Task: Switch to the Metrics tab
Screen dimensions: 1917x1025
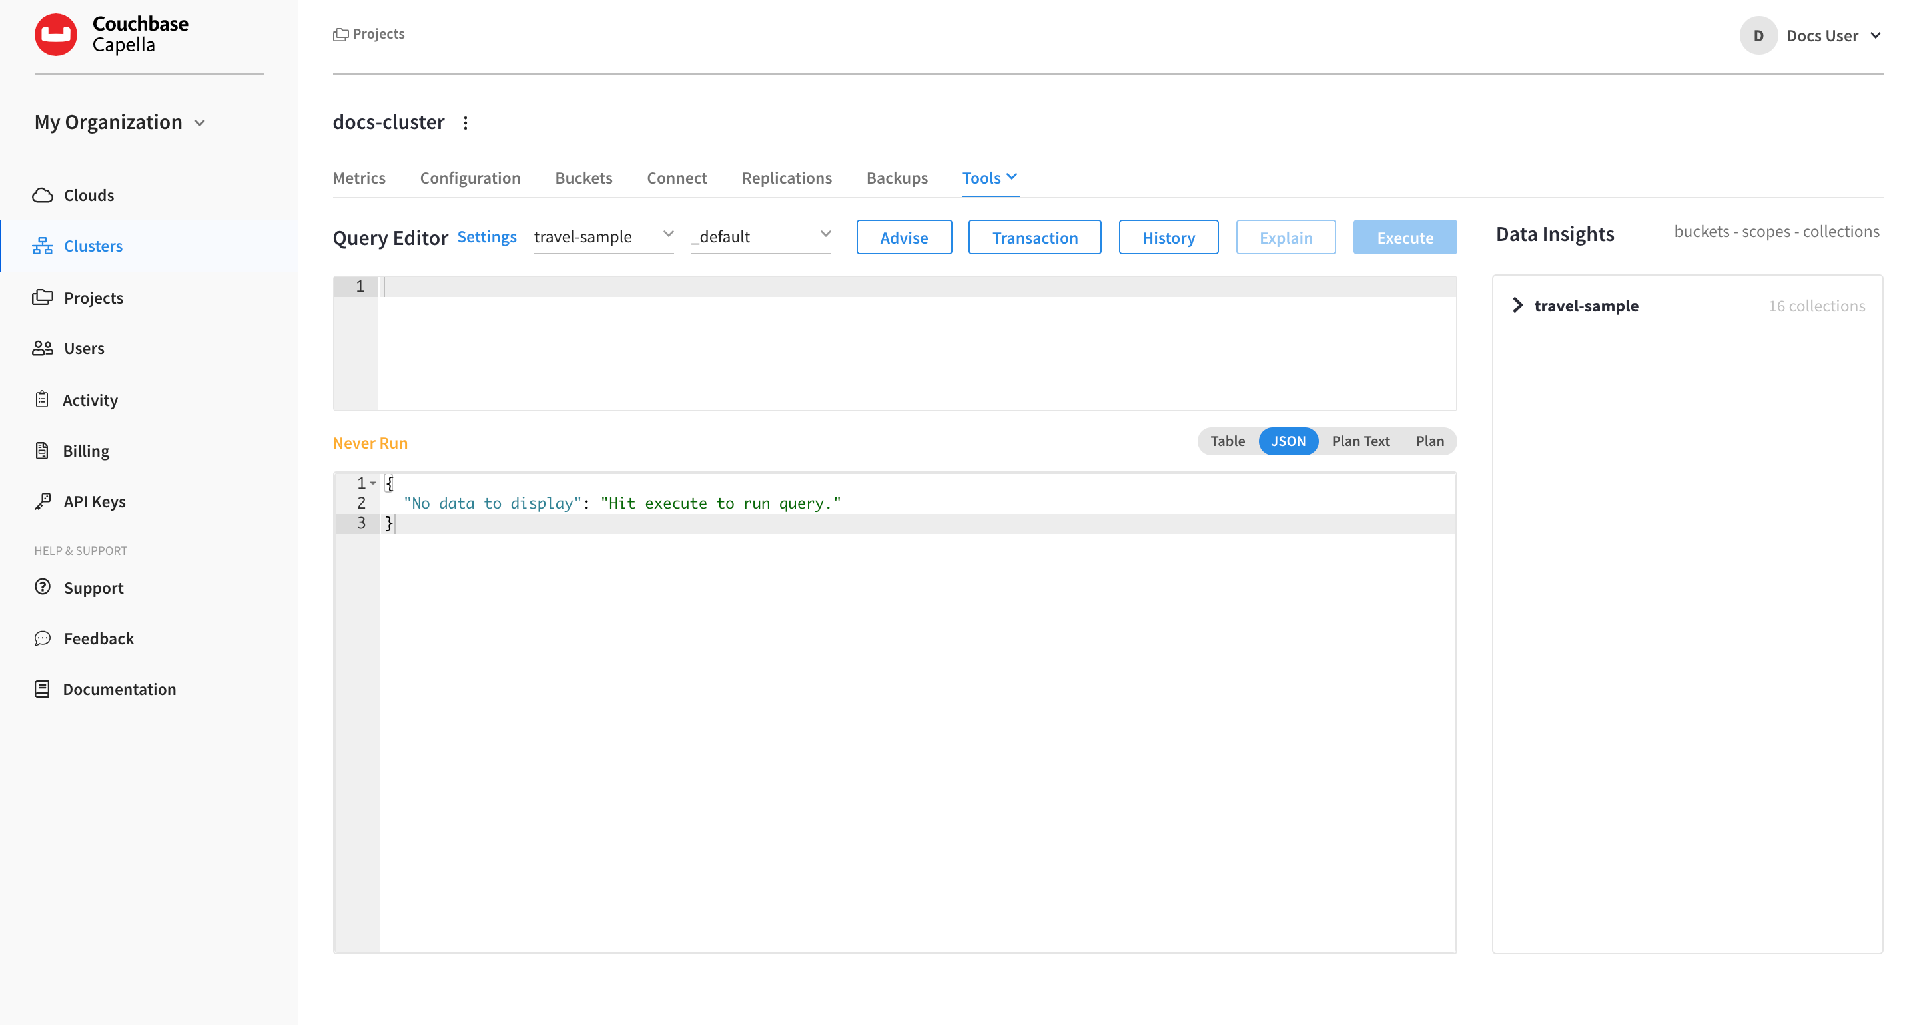Action: point(360,178)
